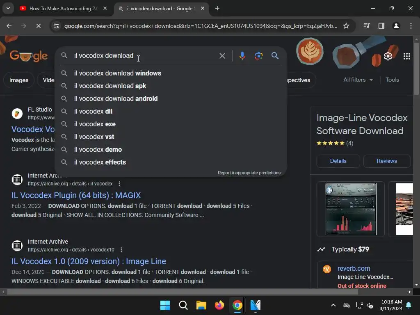Open a new browser tab

coord(217,8)
